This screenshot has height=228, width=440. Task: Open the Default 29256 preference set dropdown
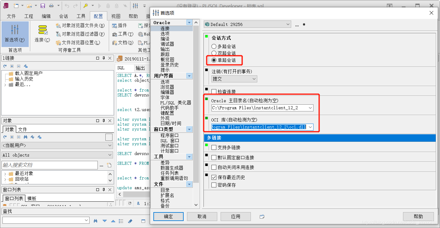pos(248,24)
